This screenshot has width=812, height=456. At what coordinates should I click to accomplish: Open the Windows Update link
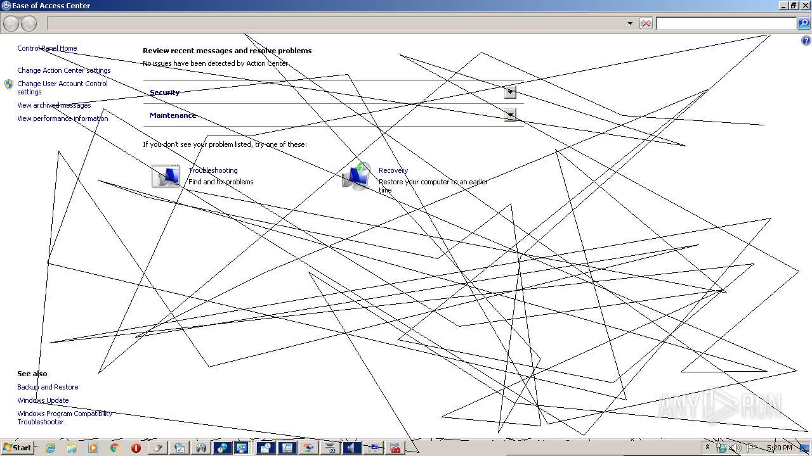click(x=43, y=400)
